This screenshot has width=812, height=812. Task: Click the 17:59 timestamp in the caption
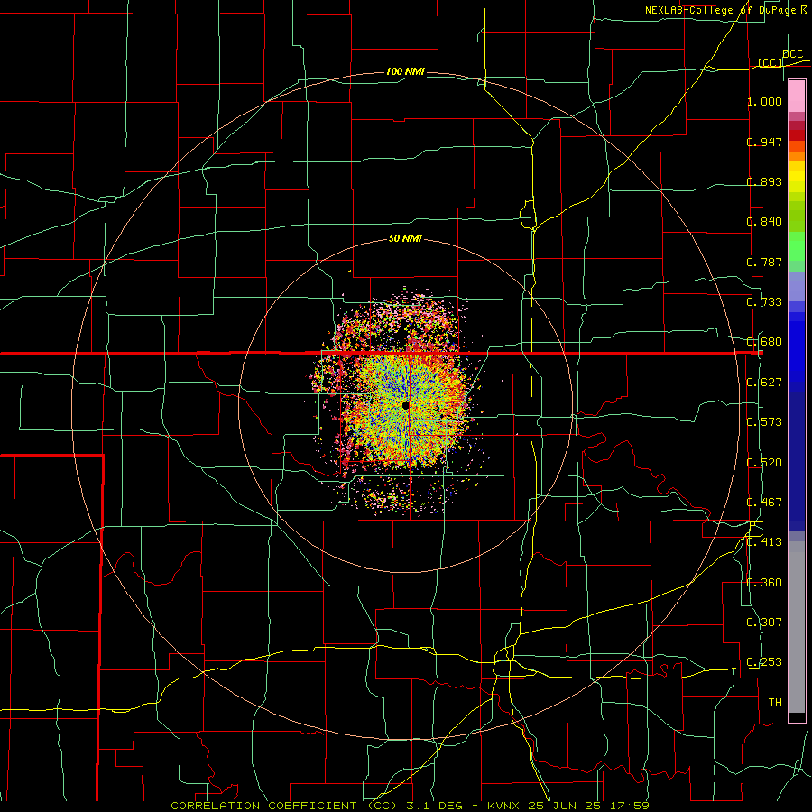(632, 806)
